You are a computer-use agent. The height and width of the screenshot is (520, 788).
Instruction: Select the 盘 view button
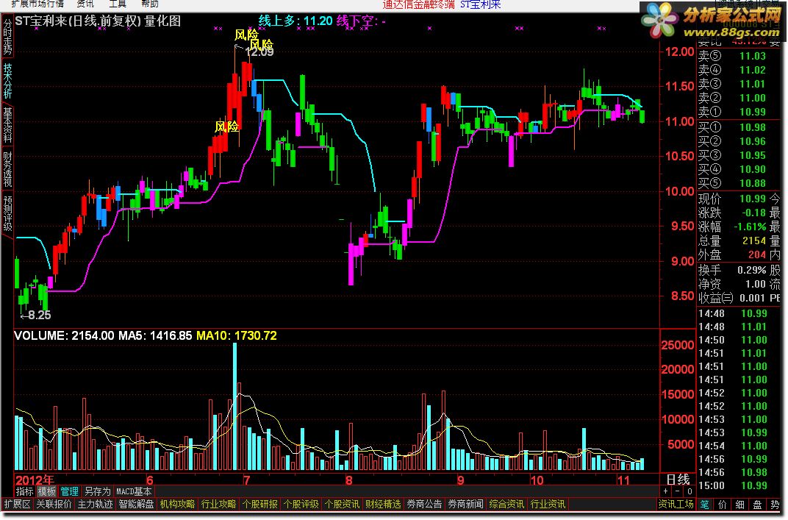pos(758,504)
